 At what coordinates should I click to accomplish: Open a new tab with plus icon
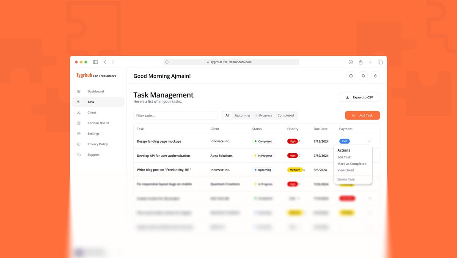[x=370, y=62]
